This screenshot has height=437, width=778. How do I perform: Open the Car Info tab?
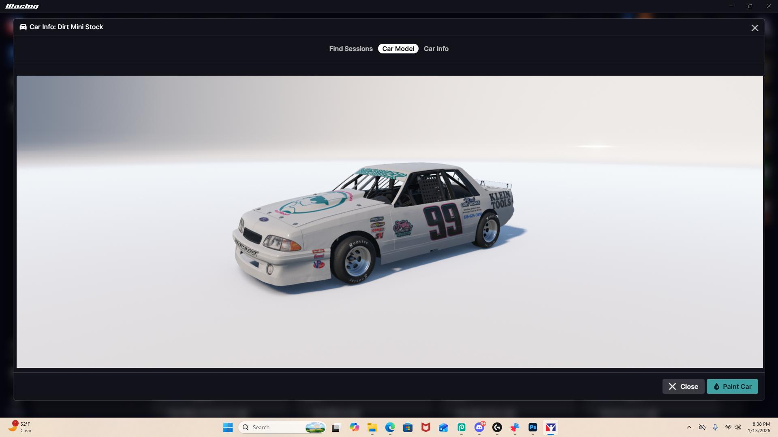436,49
